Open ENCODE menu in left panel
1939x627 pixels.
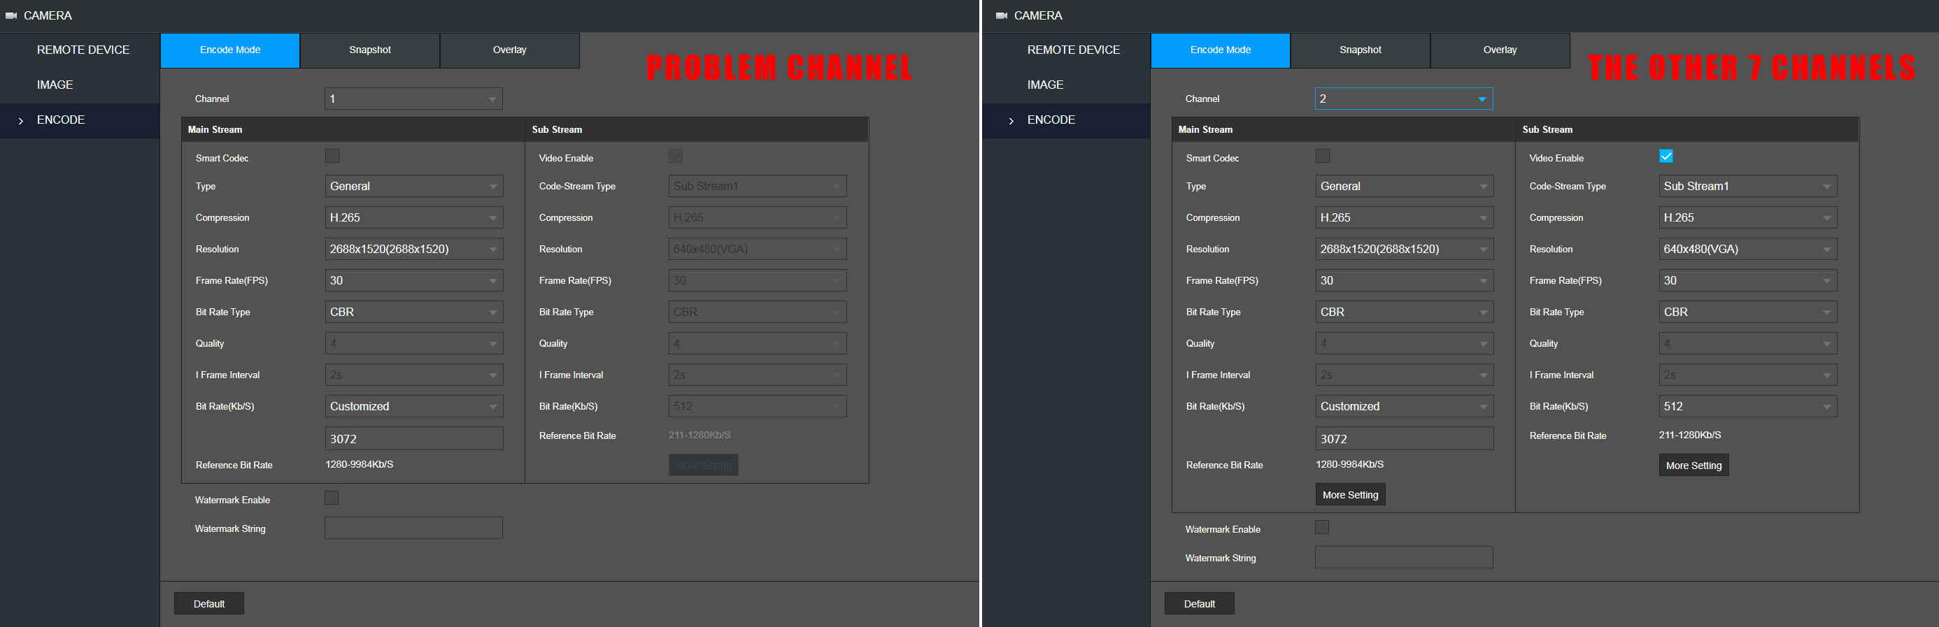pos(80,120)
